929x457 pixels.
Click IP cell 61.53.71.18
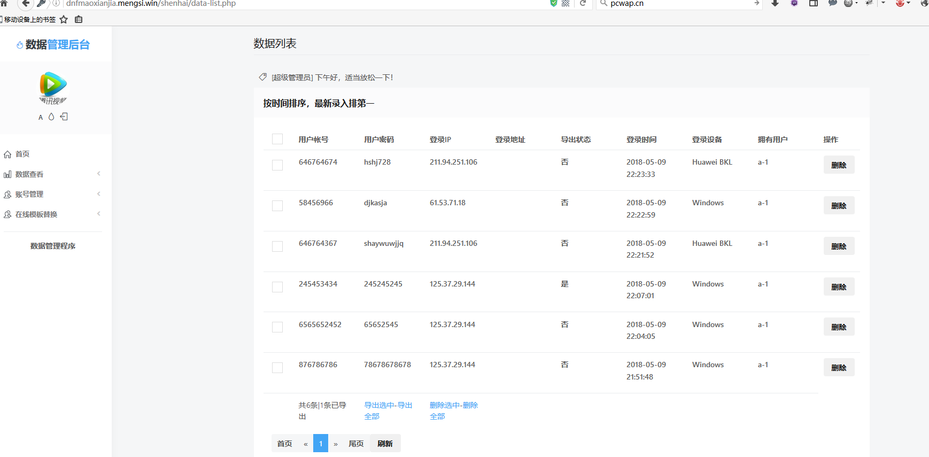pos(447,203)
